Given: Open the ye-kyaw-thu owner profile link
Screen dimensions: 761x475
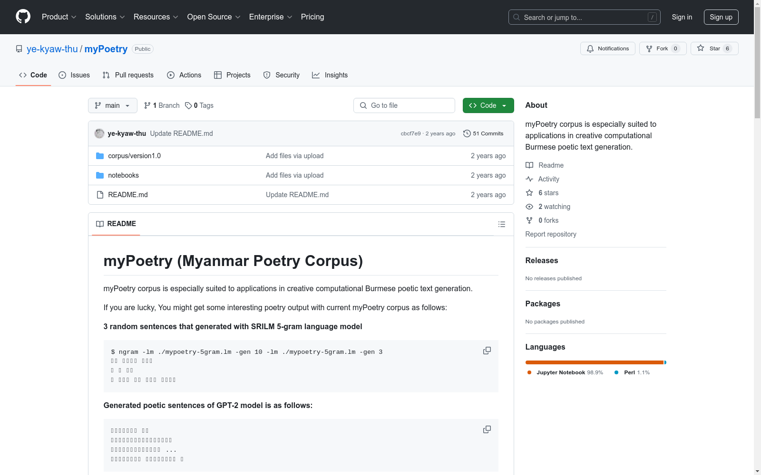Looking at the screenshot, I should point(52,49).
